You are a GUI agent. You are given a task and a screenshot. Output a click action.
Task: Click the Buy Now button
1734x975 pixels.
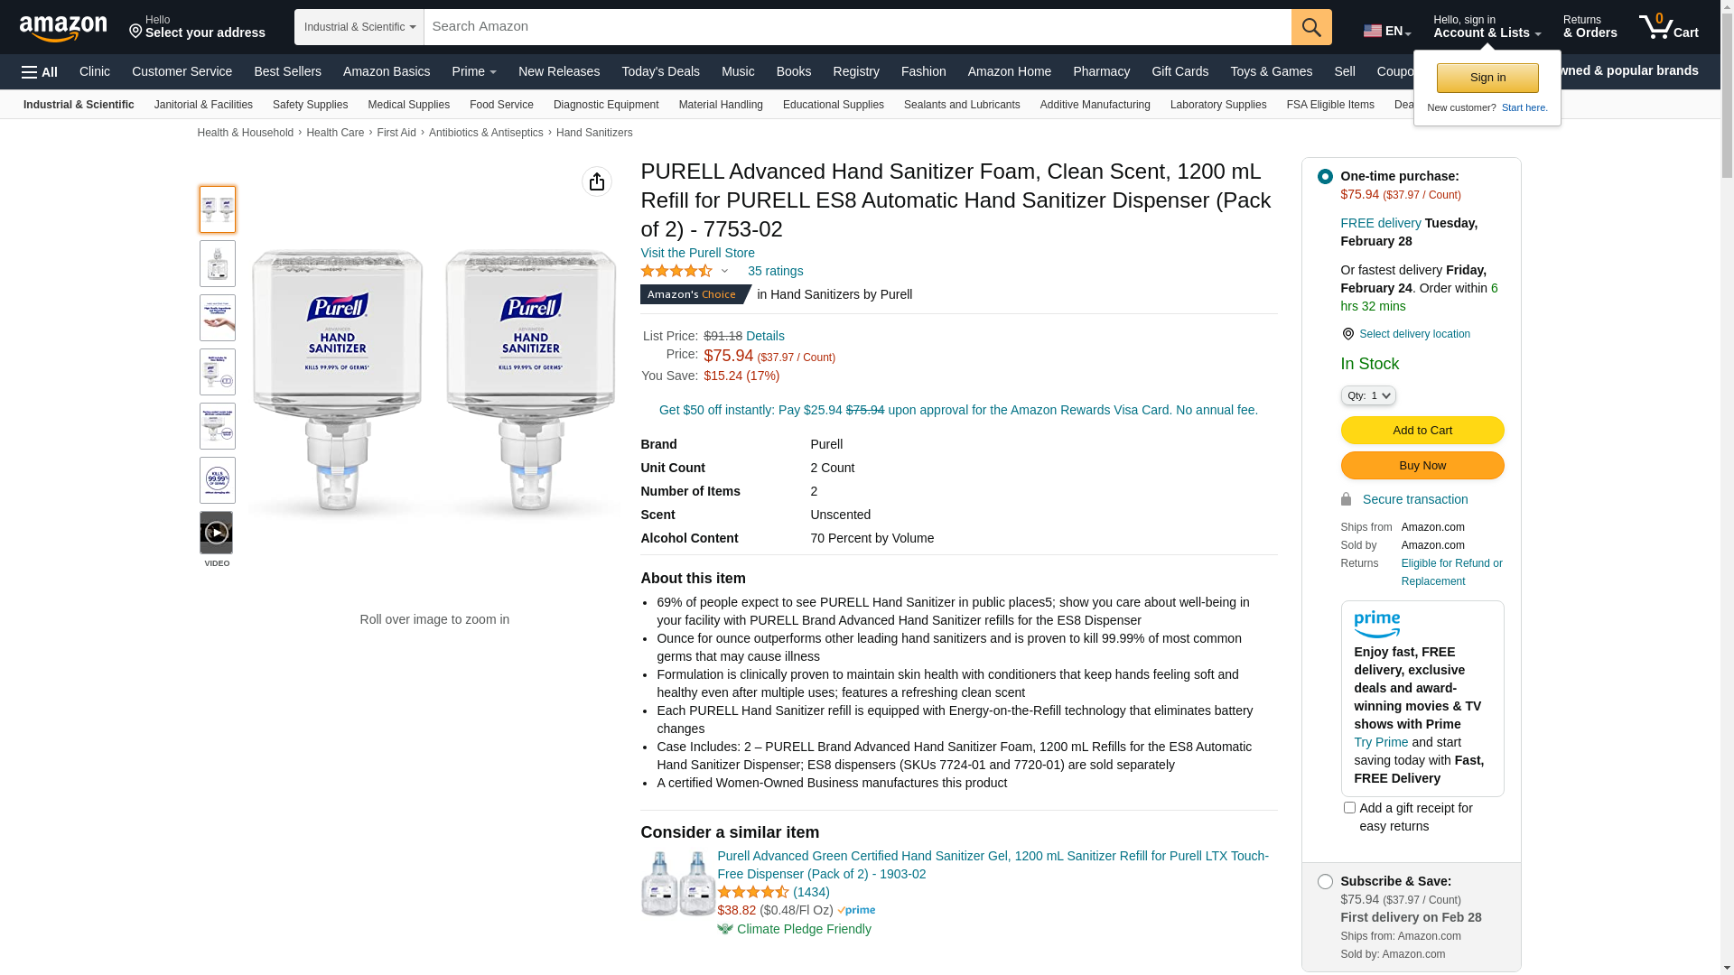(1422, 466)
